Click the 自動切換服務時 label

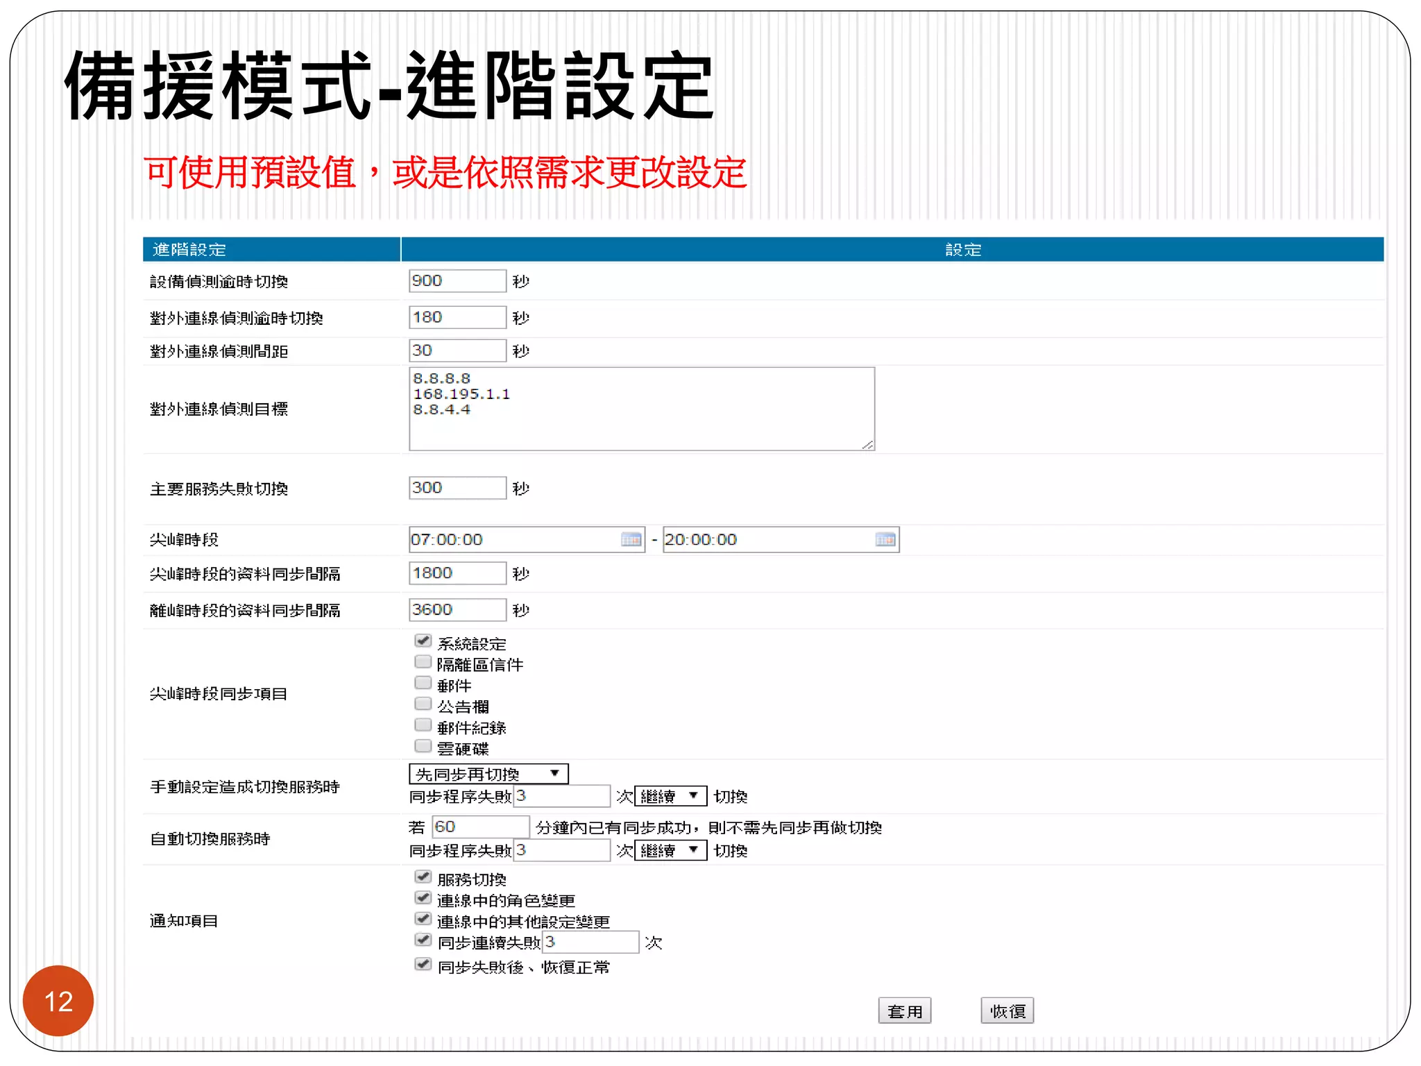tap(210, 839)
